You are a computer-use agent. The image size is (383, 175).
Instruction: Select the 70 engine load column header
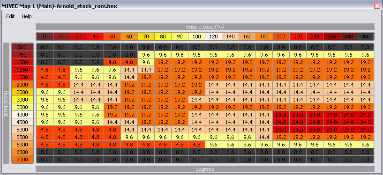click(146, 36)
